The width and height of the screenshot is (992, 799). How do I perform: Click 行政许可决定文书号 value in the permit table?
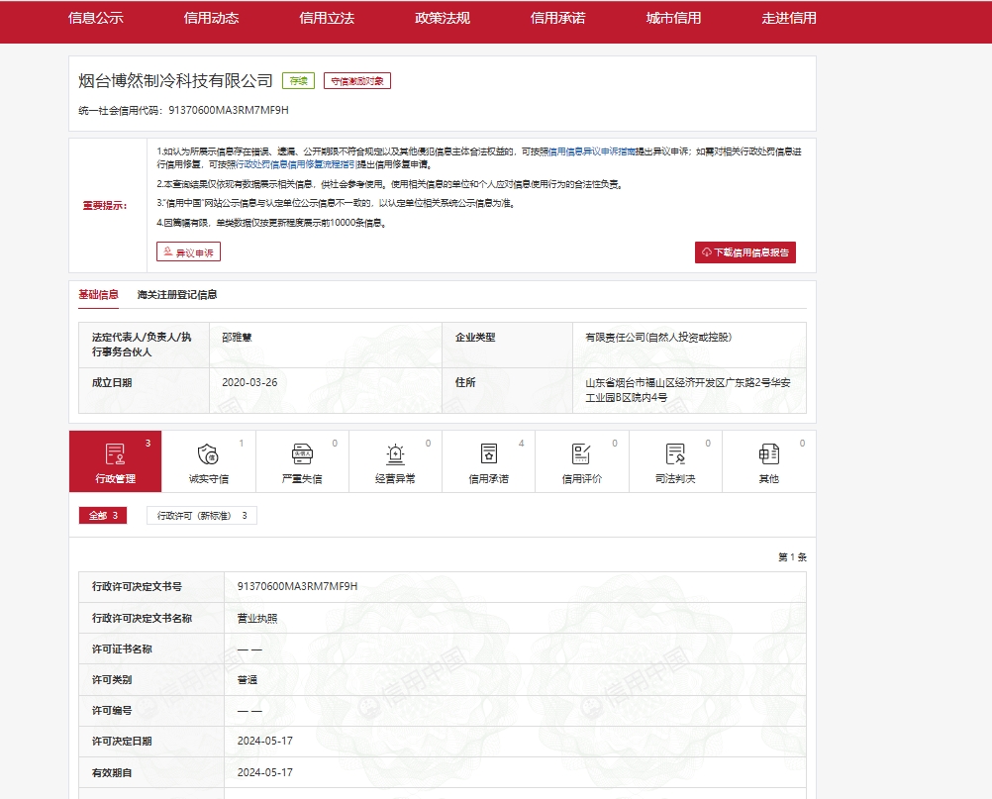pyautogui.click(x=297, y=586)
